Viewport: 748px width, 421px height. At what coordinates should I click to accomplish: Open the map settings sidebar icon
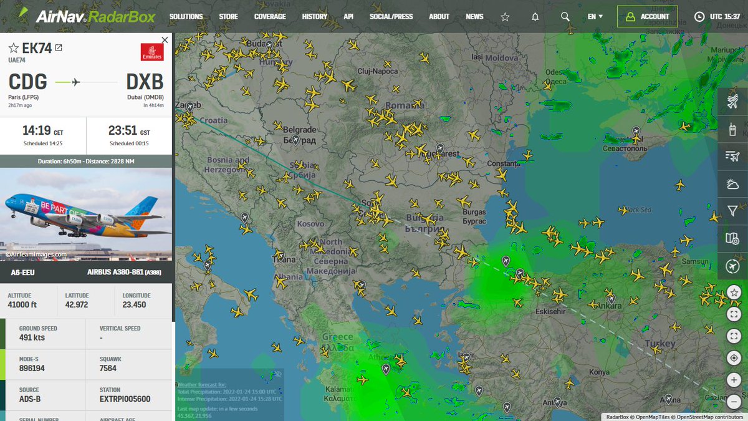pos(733,239)
